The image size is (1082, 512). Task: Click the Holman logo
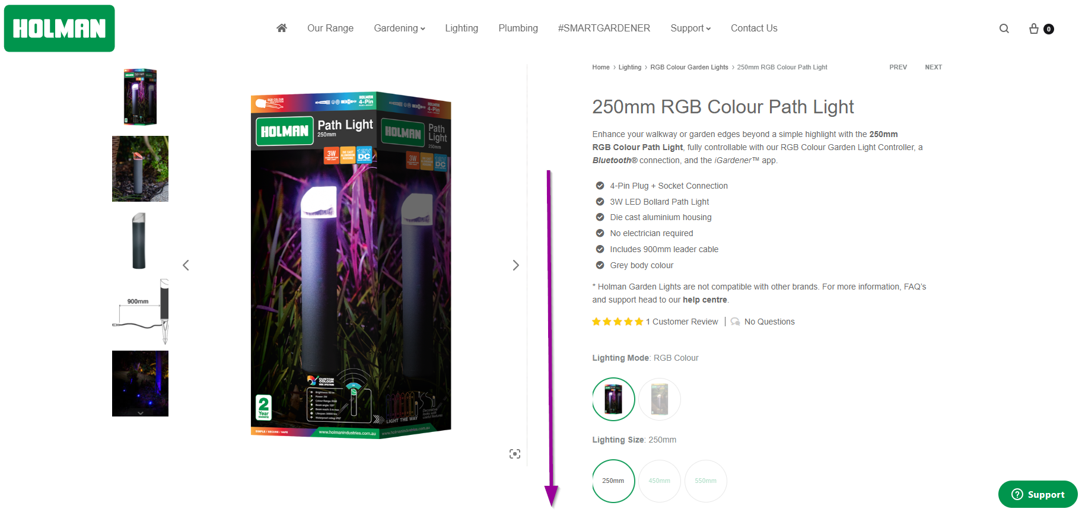[x=59, y=28]
